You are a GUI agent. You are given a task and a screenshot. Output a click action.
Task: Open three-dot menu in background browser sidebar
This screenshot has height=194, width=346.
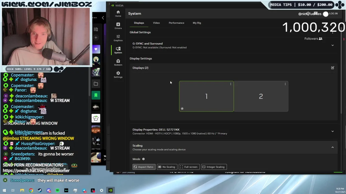pos(95,18)
